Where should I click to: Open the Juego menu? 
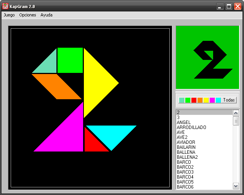pyautogui.click(x=9, y=15)
